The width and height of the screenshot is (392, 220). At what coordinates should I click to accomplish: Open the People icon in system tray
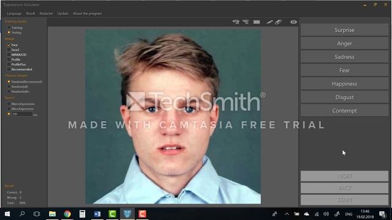pos(275,214)
